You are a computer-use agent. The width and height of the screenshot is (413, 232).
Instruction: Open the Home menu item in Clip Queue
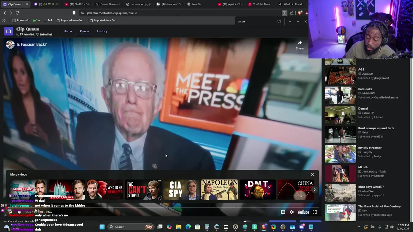68,31
